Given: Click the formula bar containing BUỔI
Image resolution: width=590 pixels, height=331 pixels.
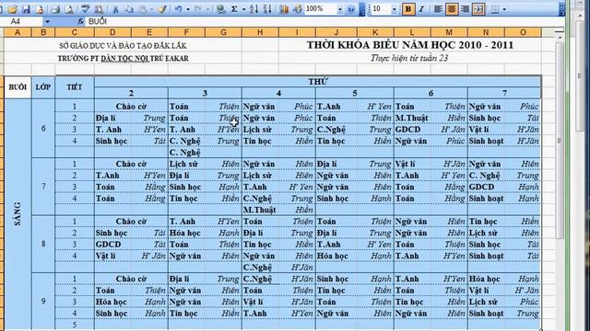Looking at the screenshot, I should (324, 21).
